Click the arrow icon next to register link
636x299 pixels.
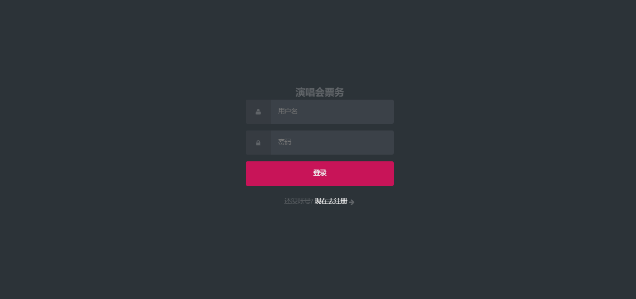pos(352,202)
